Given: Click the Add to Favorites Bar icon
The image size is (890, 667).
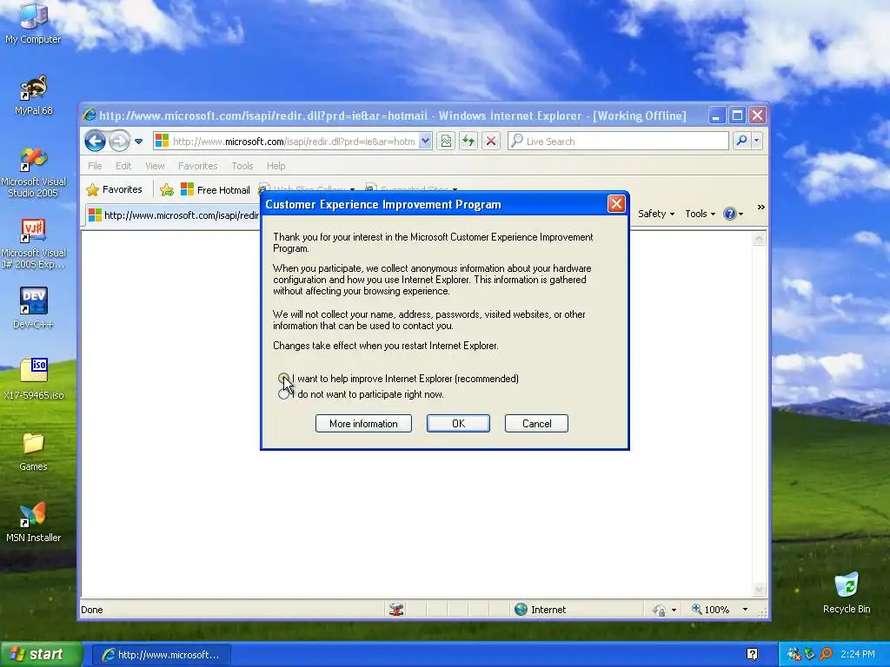Looking at the screenshot, I should pos(166,190).
